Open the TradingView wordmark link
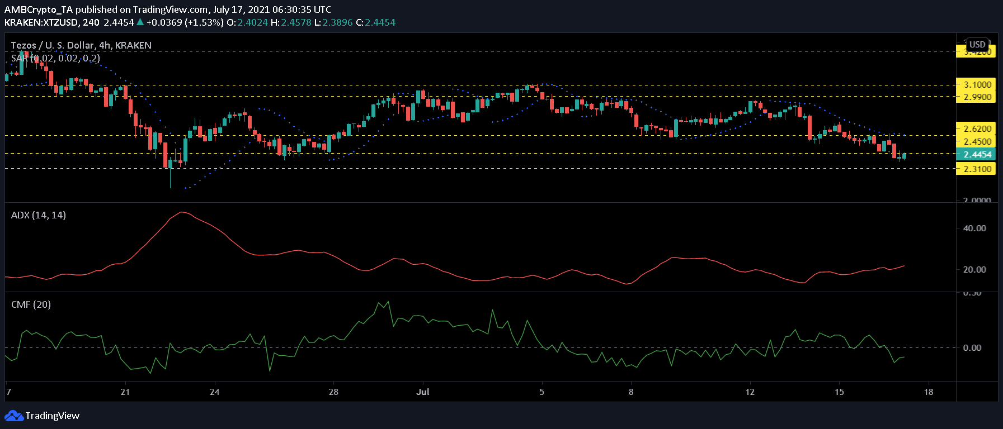This screenshot has height=429, width=1003. (x=53, y=416)
